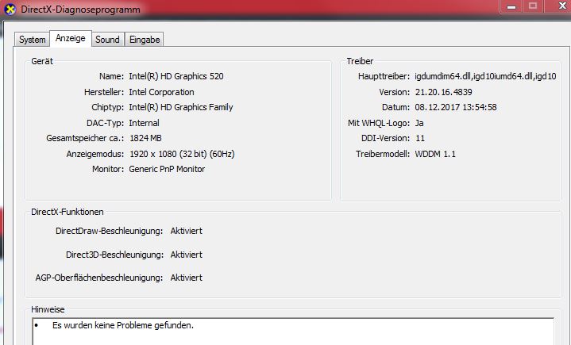
Task: Click the driver version 21.20.16.4839
Action: pyautogui.click(x=442, y=92)
